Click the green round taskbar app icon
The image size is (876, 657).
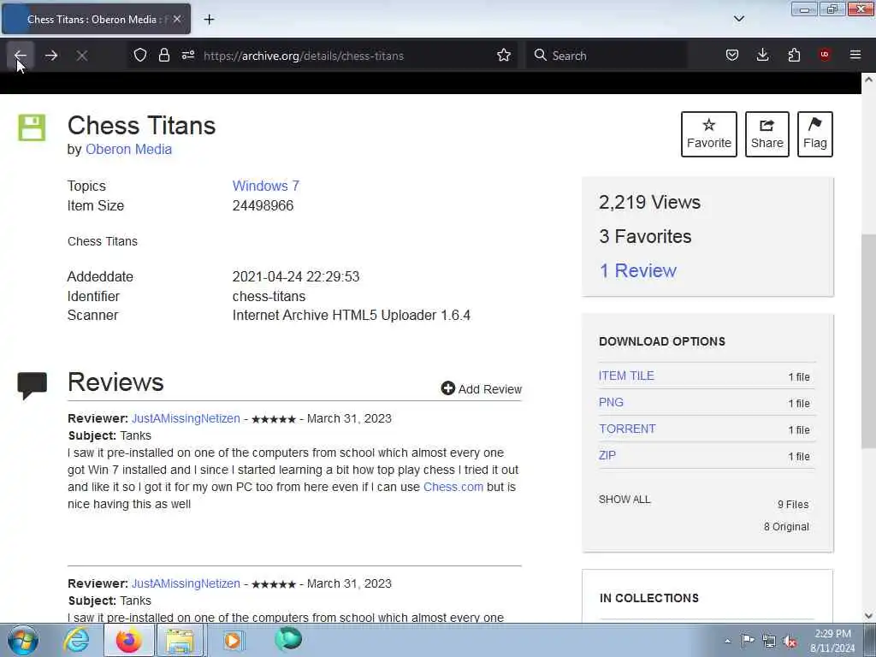(x=288, y=639)
